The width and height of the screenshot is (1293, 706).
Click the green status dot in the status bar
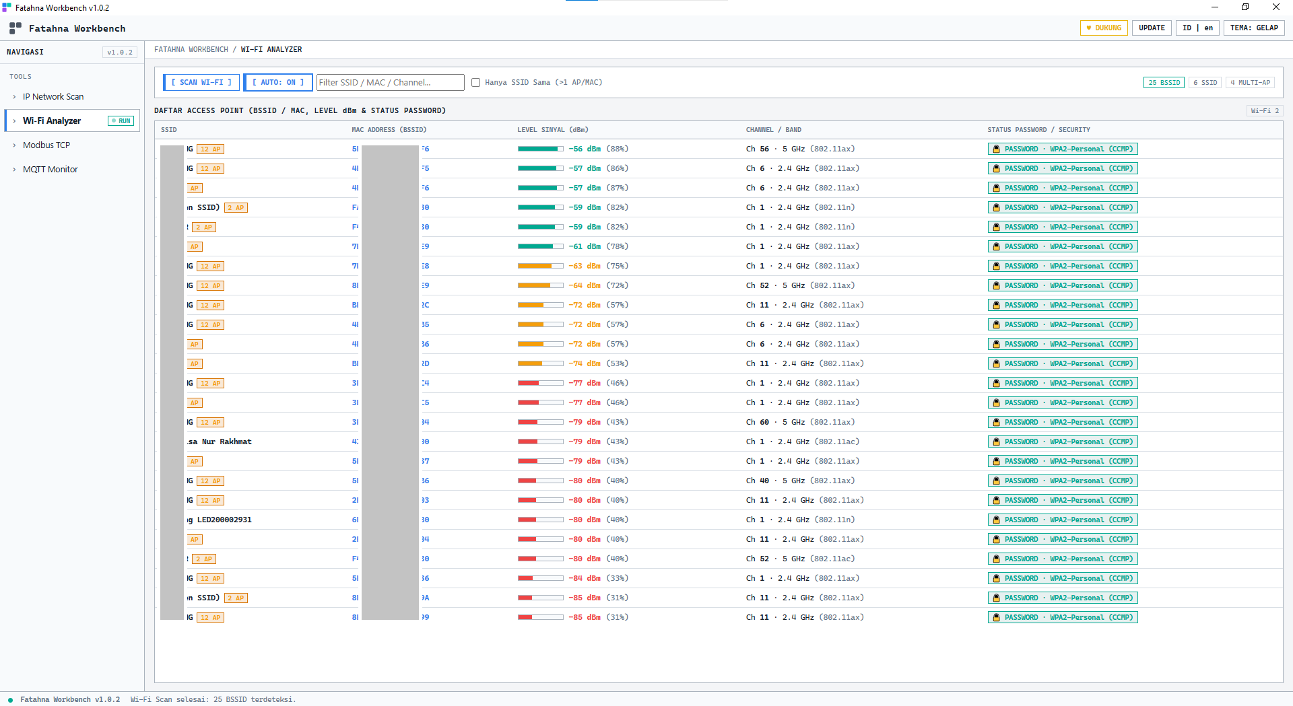pyautogui.click(x=10, y=700)
